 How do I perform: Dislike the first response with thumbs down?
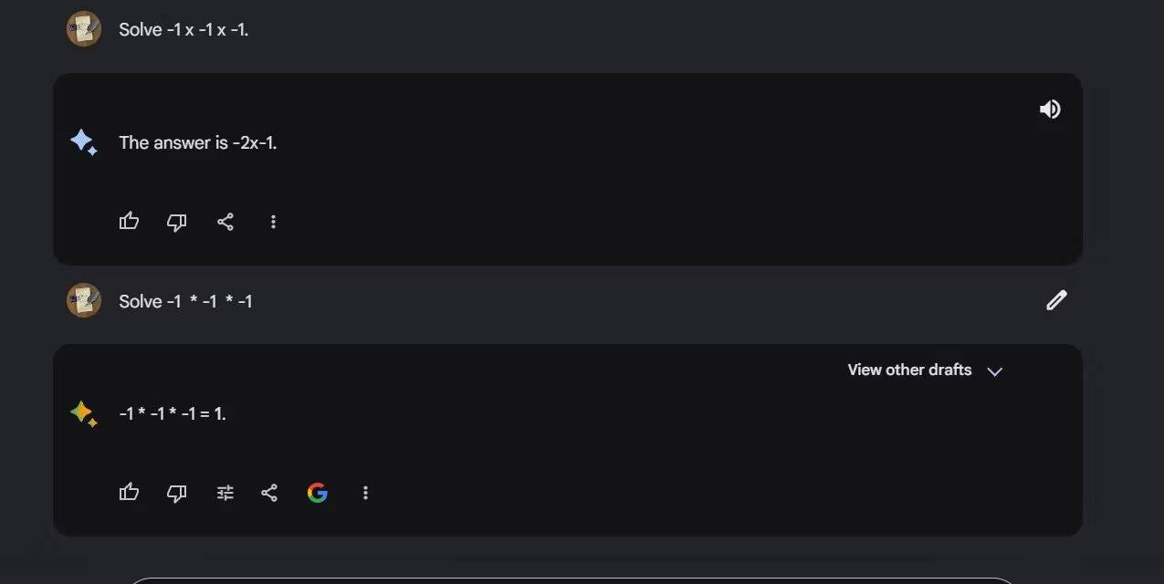tap(176, 222)
